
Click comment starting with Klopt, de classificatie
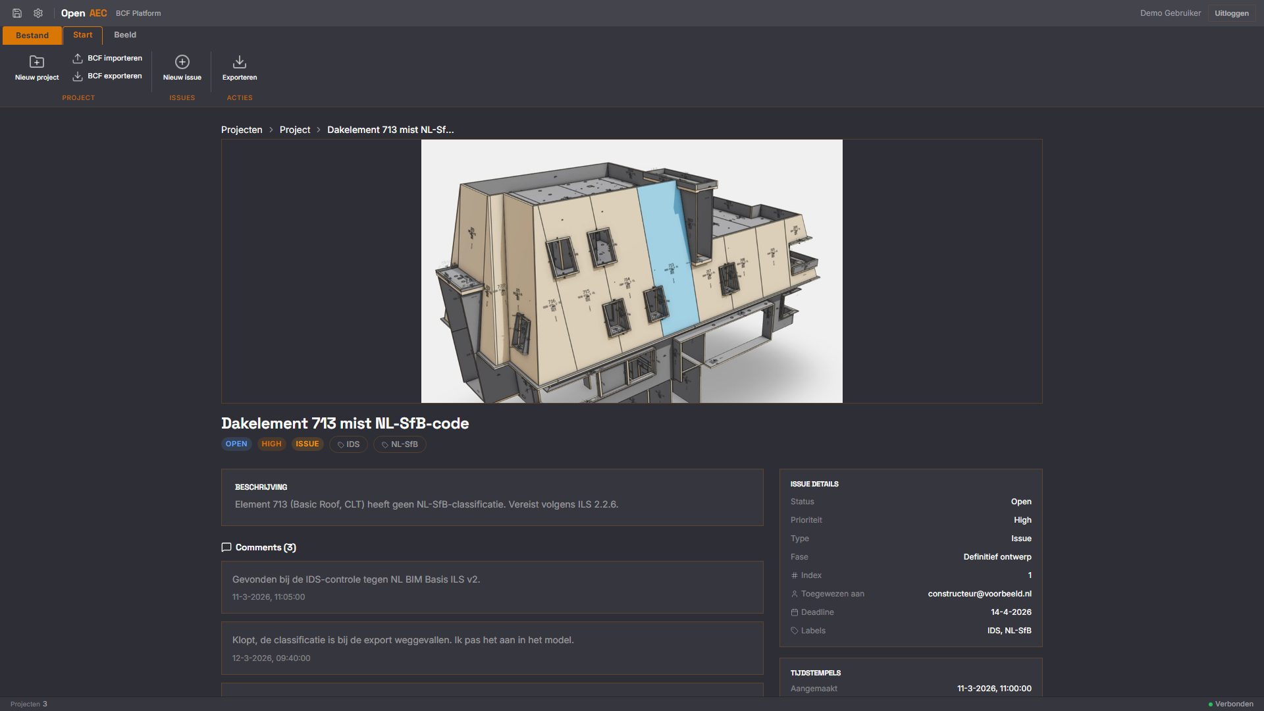(x=492, y=648)
